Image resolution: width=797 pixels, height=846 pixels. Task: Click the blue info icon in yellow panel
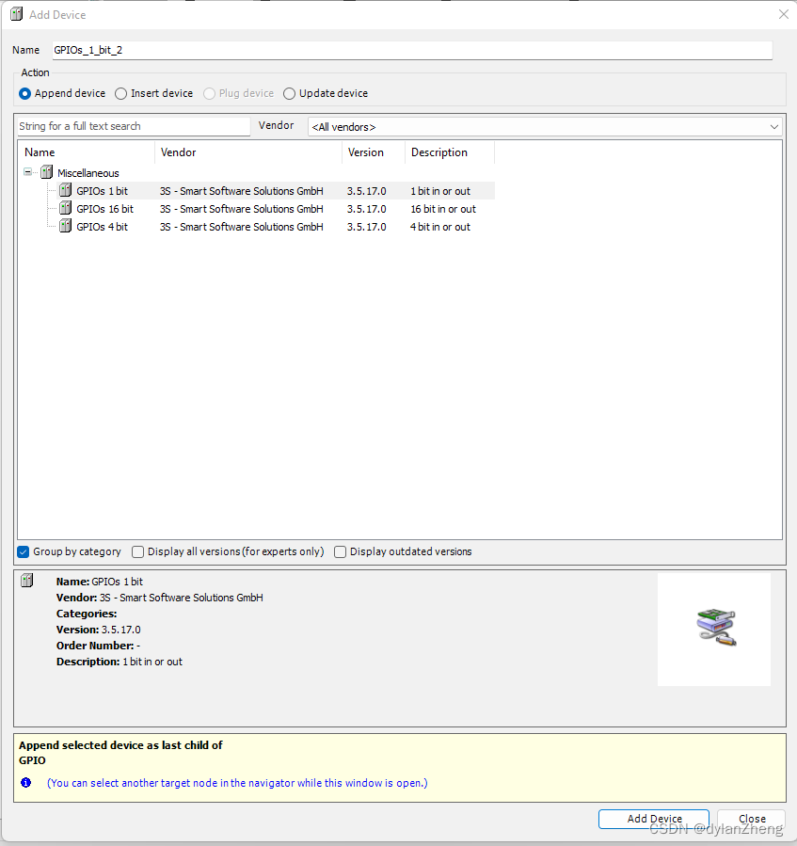[24, 782]
